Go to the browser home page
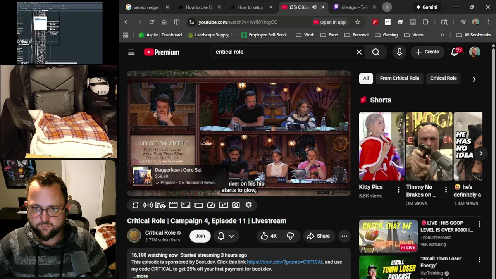496x279 pixels. 164,22
